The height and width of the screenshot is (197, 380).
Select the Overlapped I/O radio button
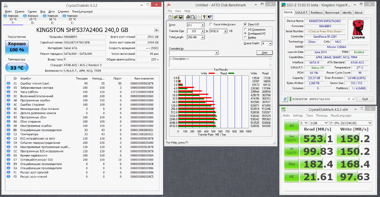(x=245, y=33)
